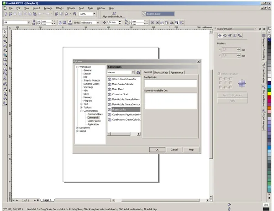
Task: Check the top-left anchor point checkbox
Action: [x=220, y=78]
